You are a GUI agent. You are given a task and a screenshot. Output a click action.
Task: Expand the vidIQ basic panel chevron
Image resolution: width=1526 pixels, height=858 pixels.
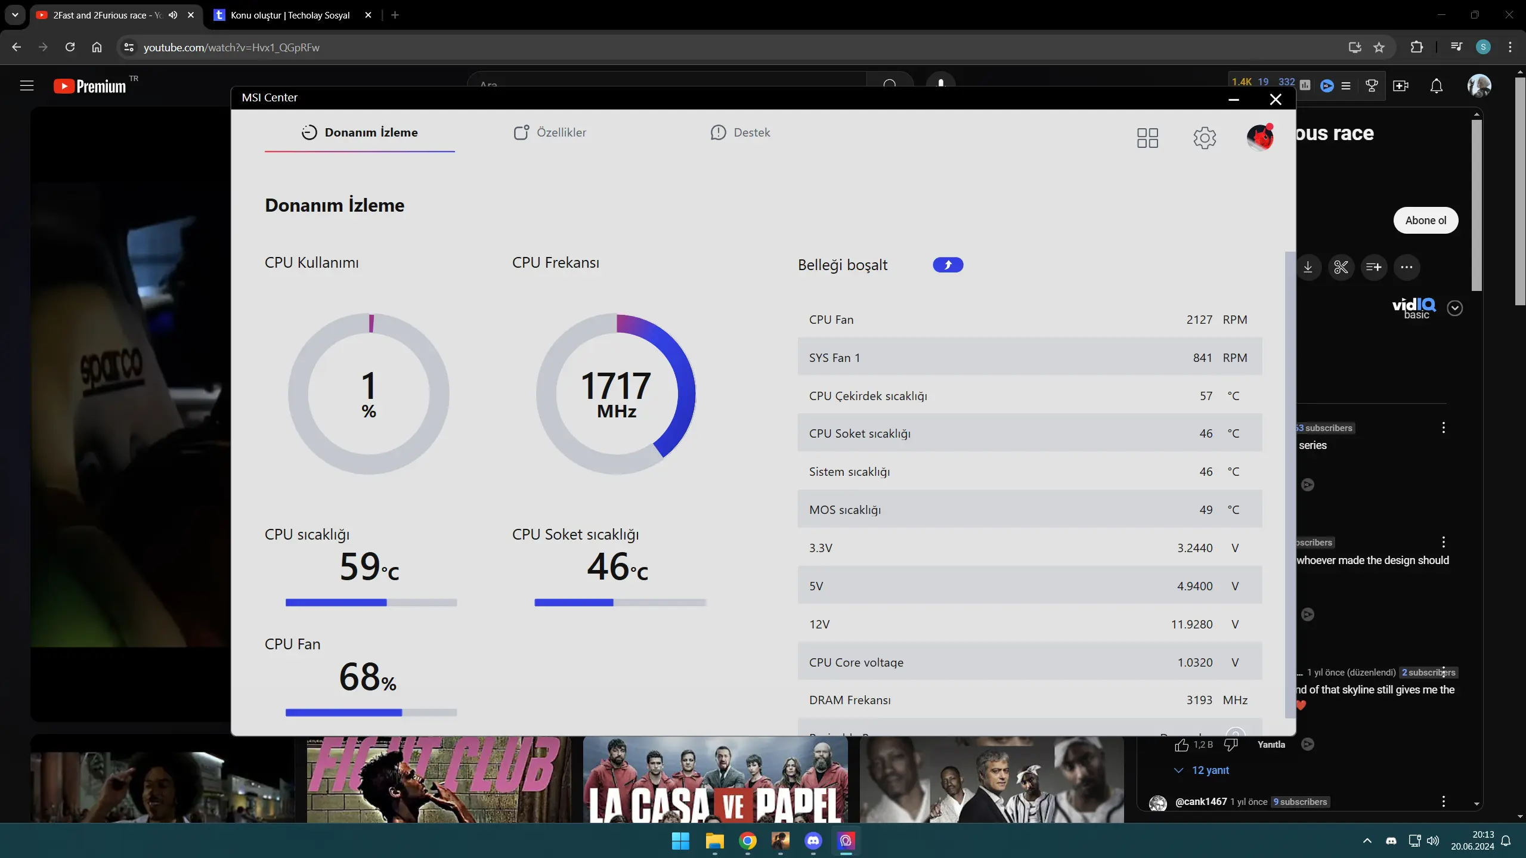pos(1454,308)
